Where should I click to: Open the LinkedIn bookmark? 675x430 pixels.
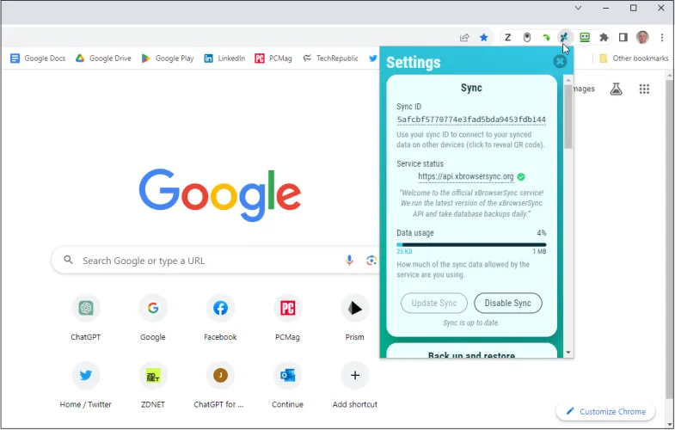point(224,58)
